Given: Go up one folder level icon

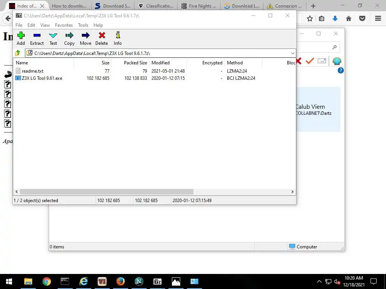Looking at the screenshot, I should pos(18,53).
